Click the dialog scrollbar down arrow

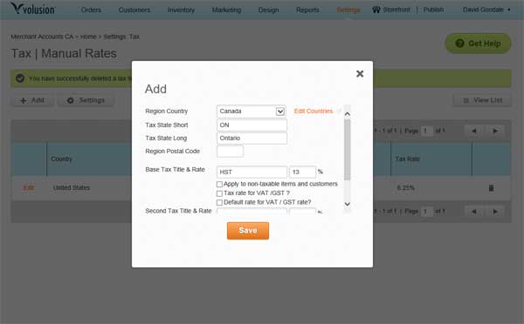[x=348, y=204]
